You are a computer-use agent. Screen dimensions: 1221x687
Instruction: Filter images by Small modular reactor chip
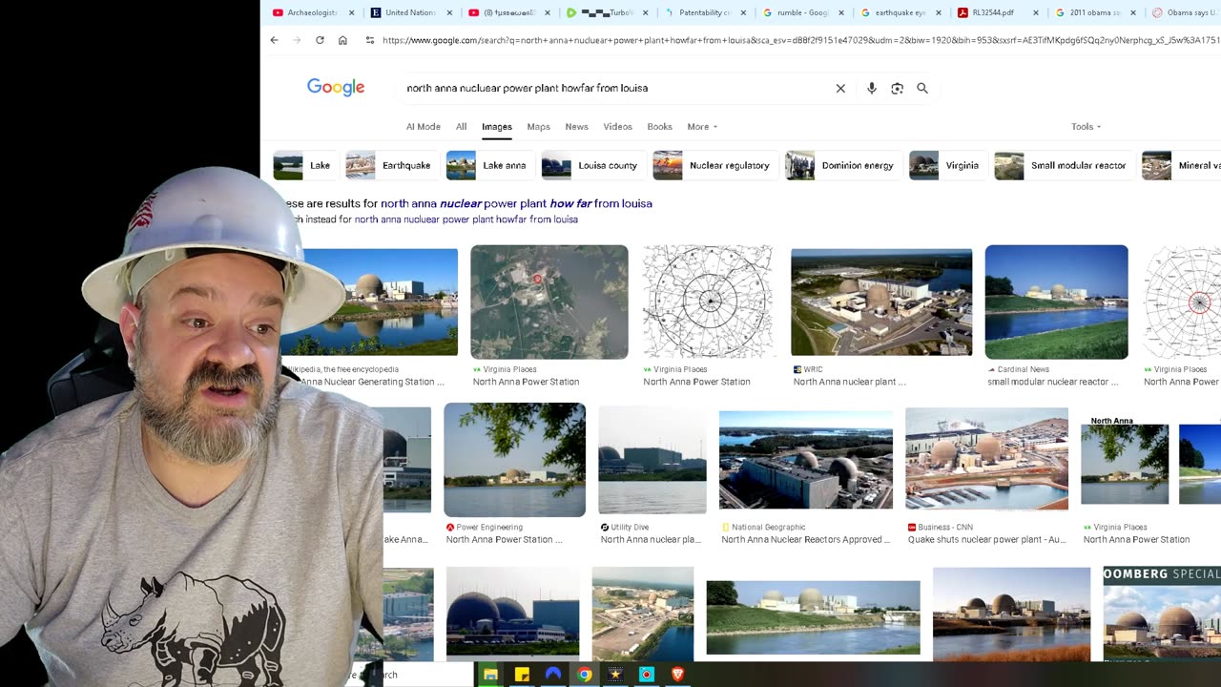pos(1063,165)
